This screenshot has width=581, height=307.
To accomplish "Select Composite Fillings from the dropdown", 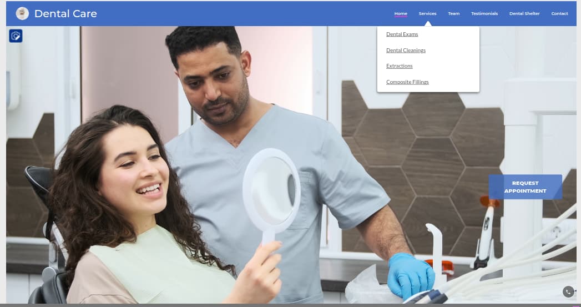I will (407, 82).
